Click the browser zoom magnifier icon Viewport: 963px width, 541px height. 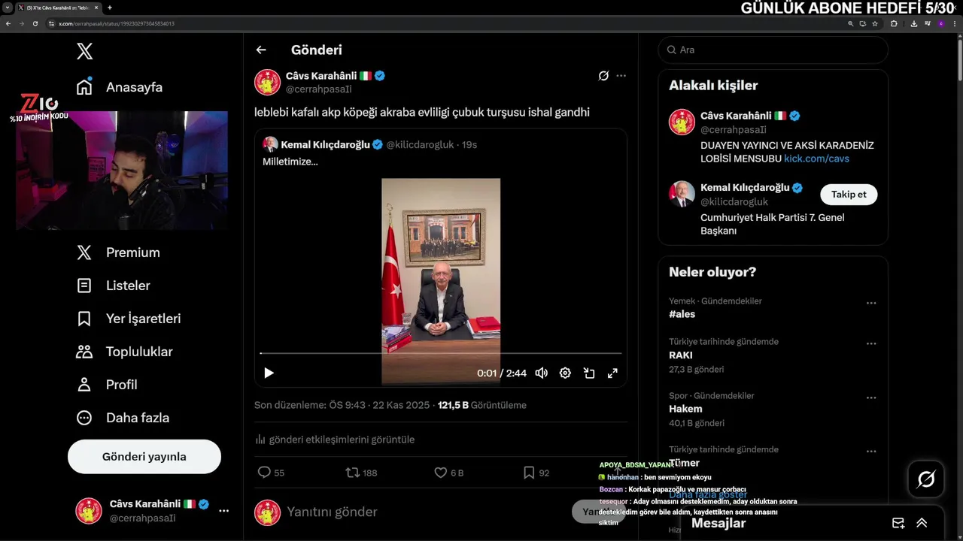pos(851,23)
